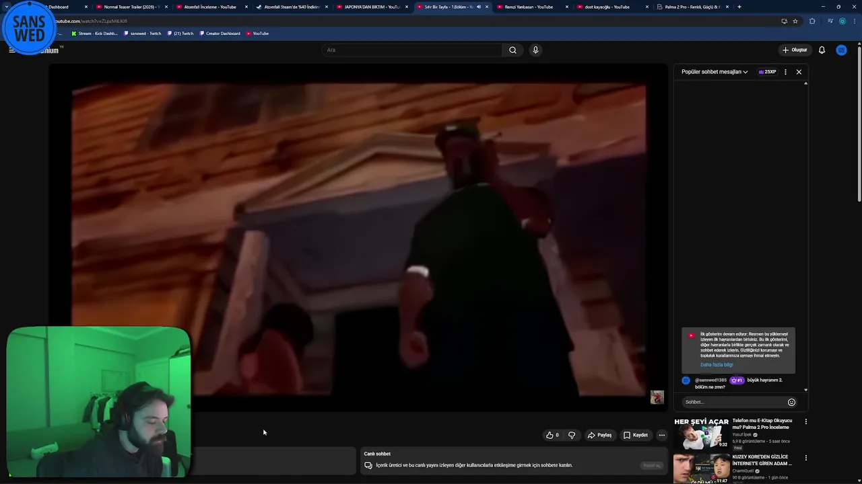Click the Canlı sohbet chat bubble icon

(x=368, y=465)
